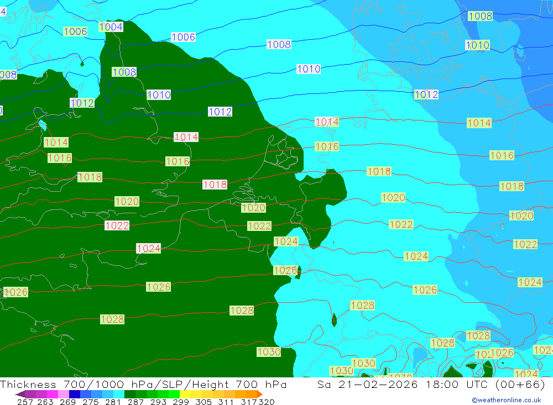Screen dimensions: 553x405
Task: Click the 'Thickness 700/1000 hPa/SLP/Height 700 hPa' title
Action: [x=143, y=384]
